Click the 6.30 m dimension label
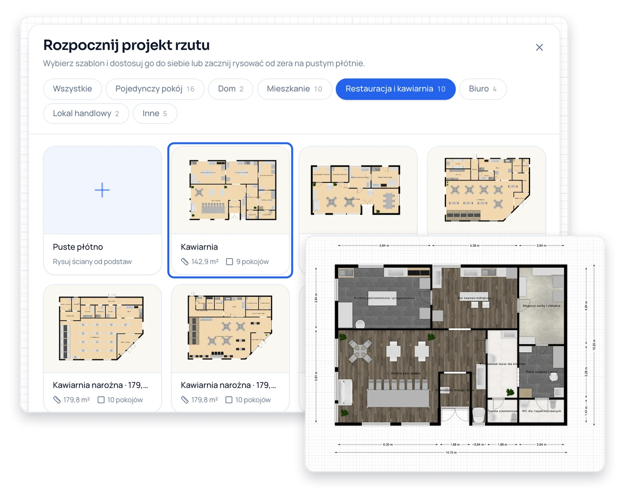Screen dimensions: 625x500 pos(388,445)
